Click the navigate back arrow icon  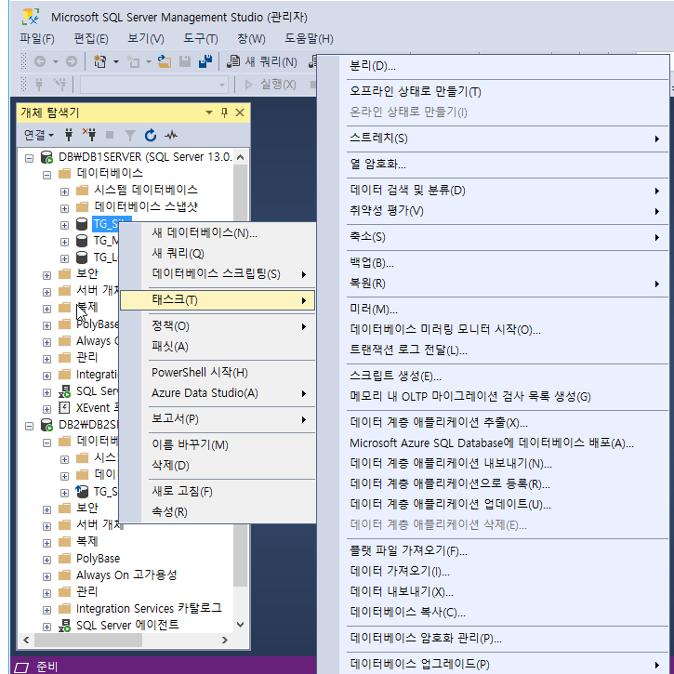click(40, 62)
